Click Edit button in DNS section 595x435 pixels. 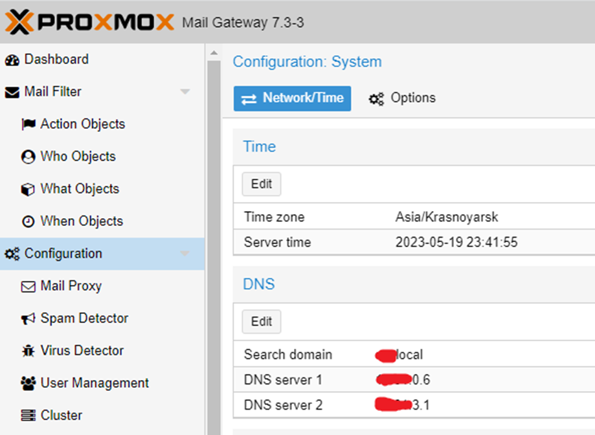pyautogui.click(x=262, y=322)
